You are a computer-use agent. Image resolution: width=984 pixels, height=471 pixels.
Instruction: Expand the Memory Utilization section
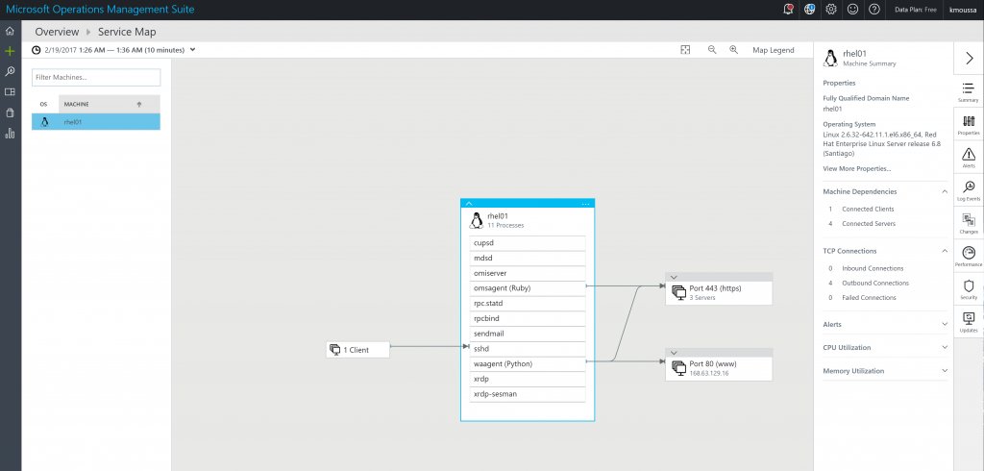[x=945, y=370]
